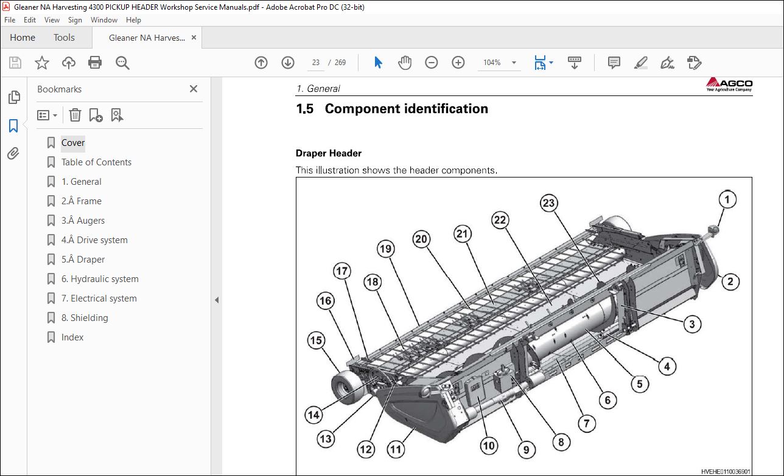Image resolution: width=784 pixels, height=476 pixels.
Task: Zoom out with the minus button
Action: coord(432,63)
